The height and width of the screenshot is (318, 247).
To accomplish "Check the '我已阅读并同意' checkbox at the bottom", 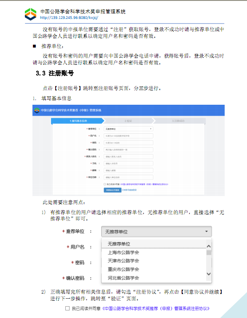I will (67, 308).
